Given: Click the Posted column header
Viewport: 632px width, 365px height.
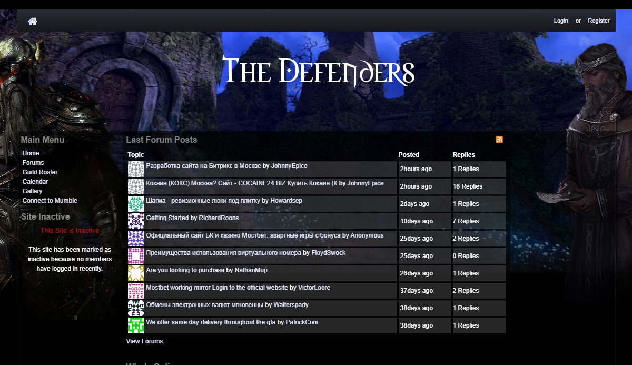Looking at the screenshot, I should click(409, 155).
